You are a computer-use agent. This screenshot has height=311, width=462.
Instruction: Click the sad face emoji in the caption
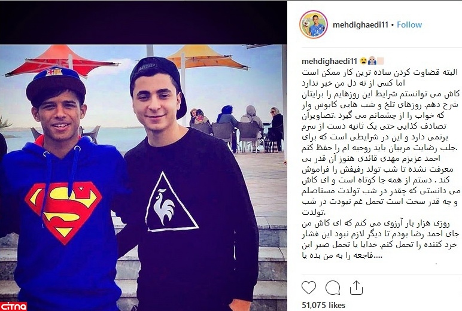(x=364, y=61)
